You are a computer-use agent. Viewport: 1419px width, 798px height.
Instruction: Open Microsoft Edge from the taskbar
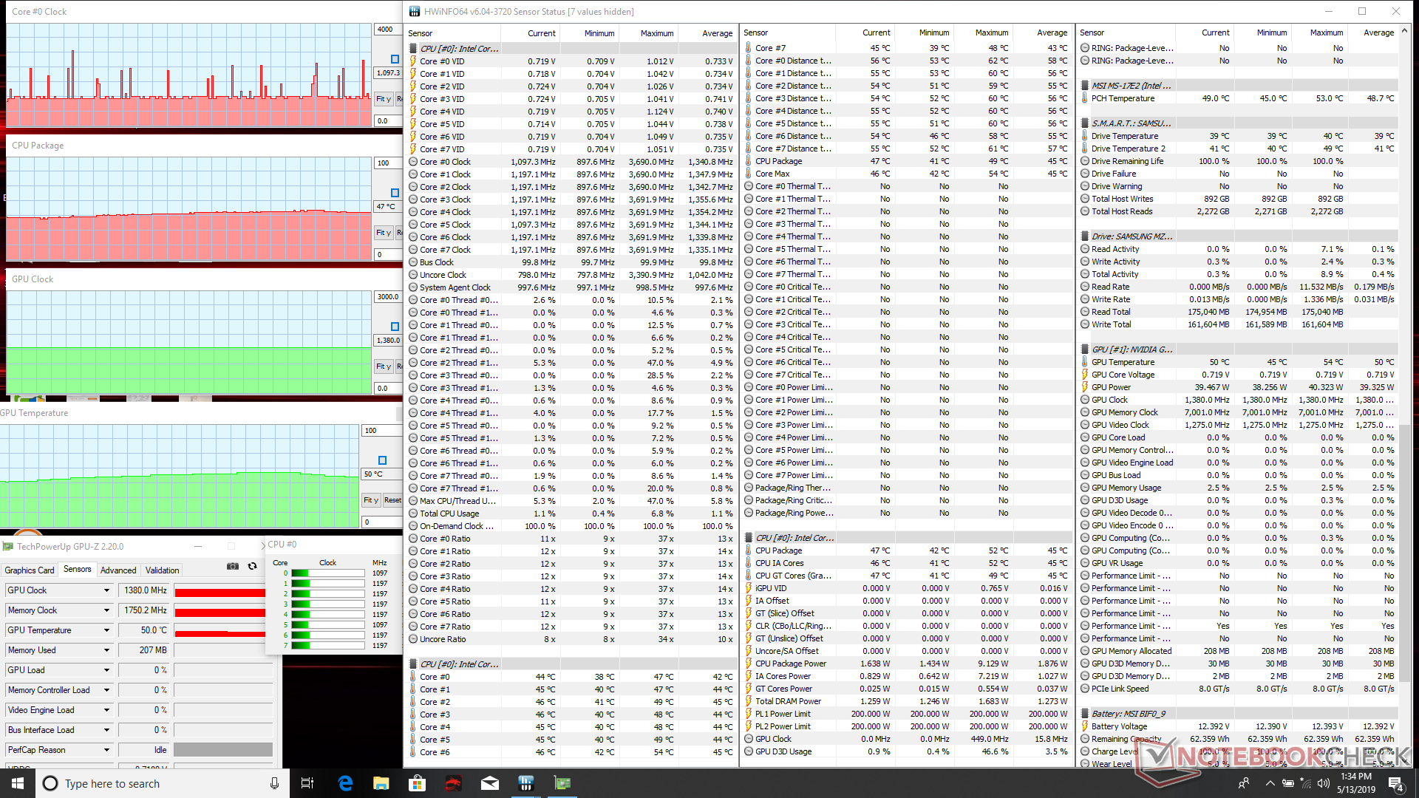345,783
